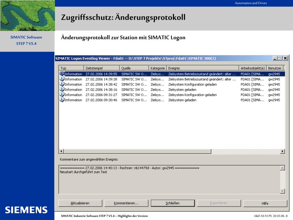Select timestamp 27.02.2006 14:38:42

(101, 85)
